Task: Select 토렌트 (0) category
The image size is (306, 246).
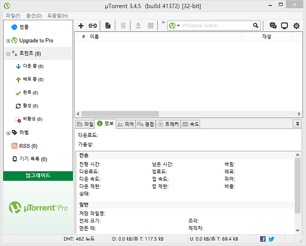Action: pyautogui.click(x=30, y=54)
